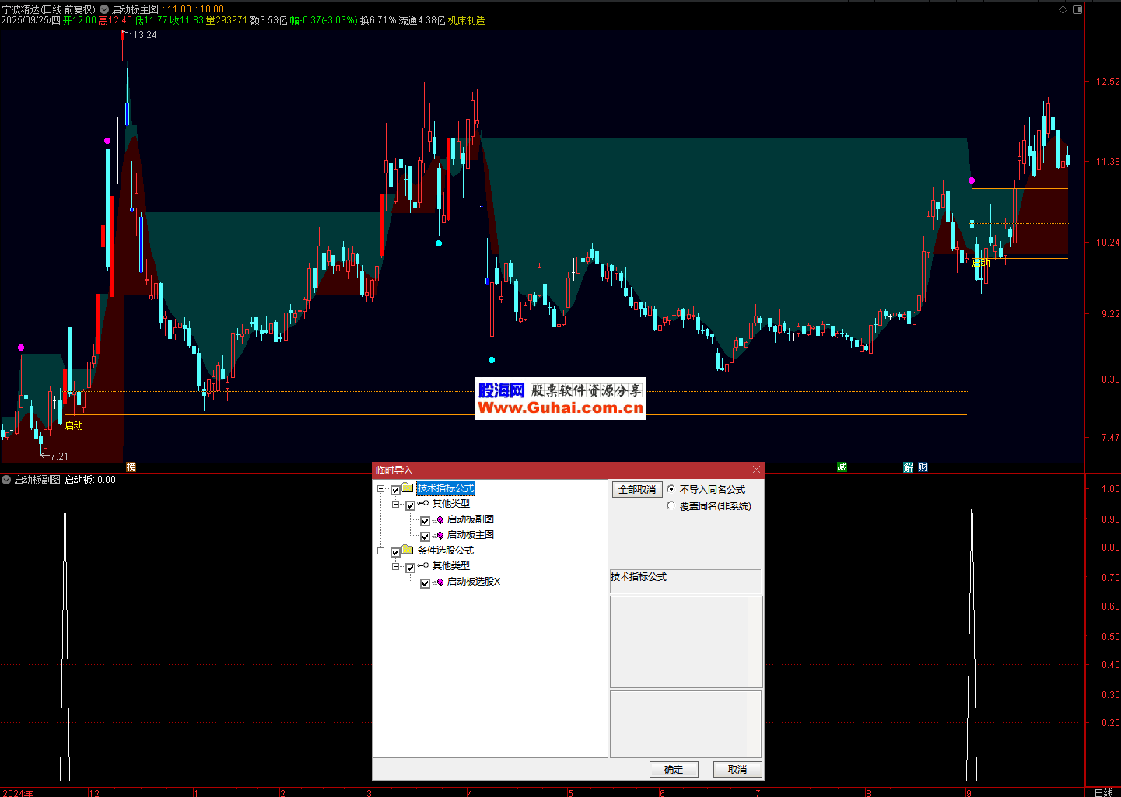Screen dimensions: 1121x797
Task: Select the 启动板副图 tree item
Action: point(470,519)
